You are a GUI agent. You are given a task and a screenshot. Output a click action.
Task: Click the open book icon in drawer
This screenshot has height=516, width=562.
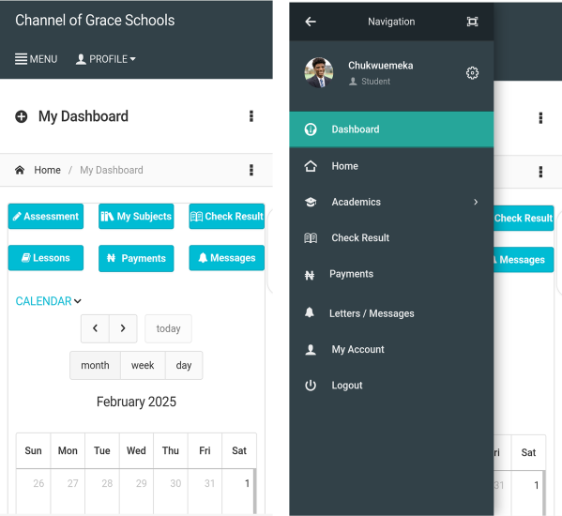tap(311, 238)
